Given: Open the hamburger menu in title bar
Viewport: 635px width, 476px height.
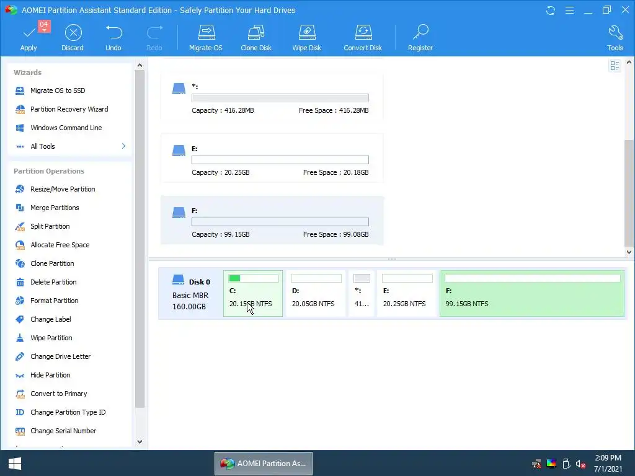Looking at the screenshot, I should [x=569, y=10].
